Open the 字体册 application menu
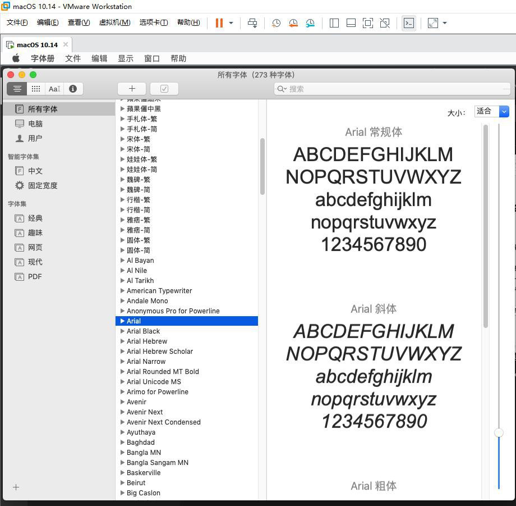Image resolution: width=516 pixels, height=506 pixels. click(x=43, y=58)
